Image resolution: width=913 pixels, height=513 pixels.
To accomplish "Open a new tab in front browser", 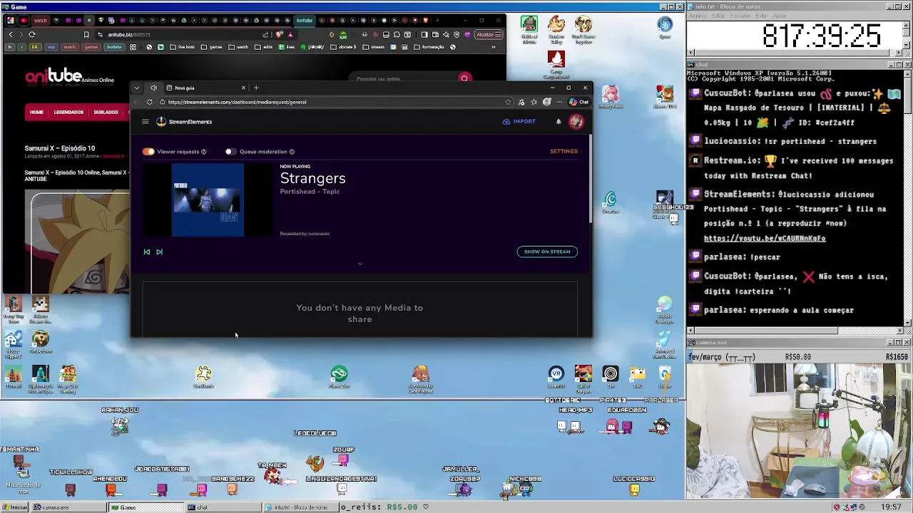I will click(x=256, y=88).
